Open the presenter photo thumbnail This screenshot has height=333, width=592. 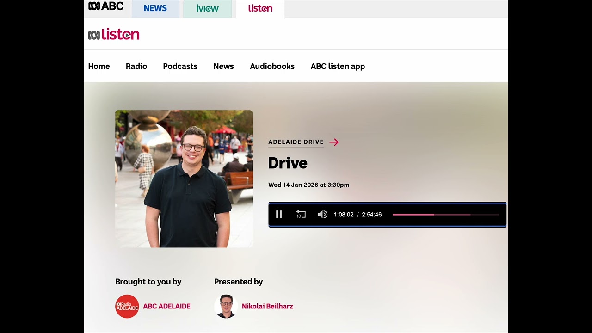(x=184, y=179)
